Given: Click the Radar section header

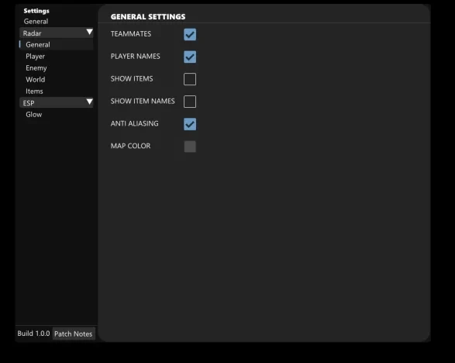Looking at the screenshot, I should 57,33.
